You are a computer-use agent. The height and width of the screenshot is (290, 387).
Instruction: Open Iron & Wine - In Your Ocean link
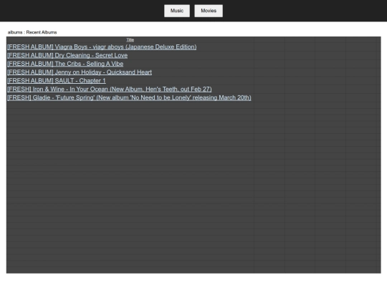click(110, 89)
